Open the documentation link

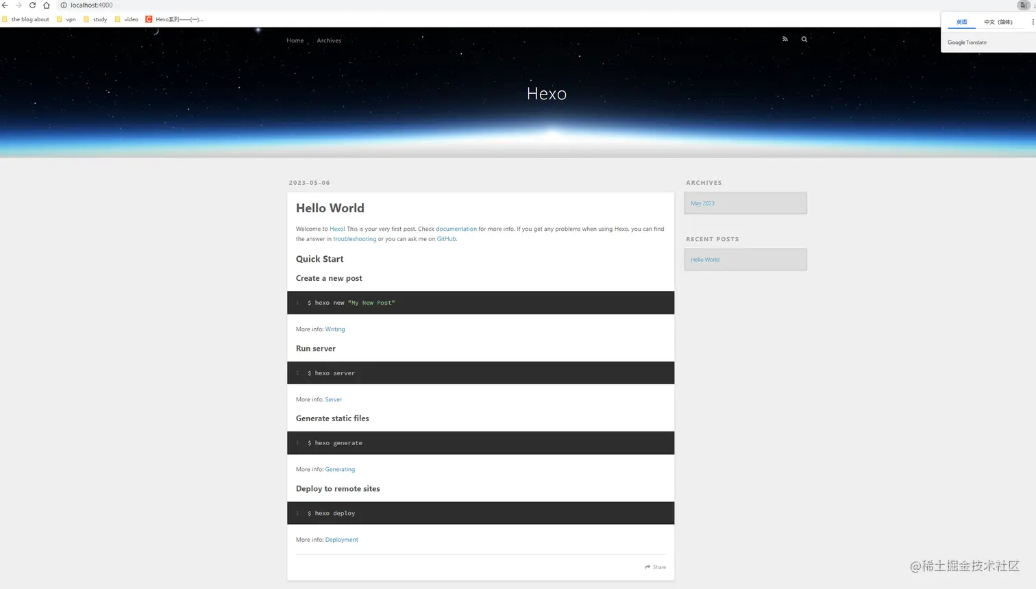pos(456,229)
